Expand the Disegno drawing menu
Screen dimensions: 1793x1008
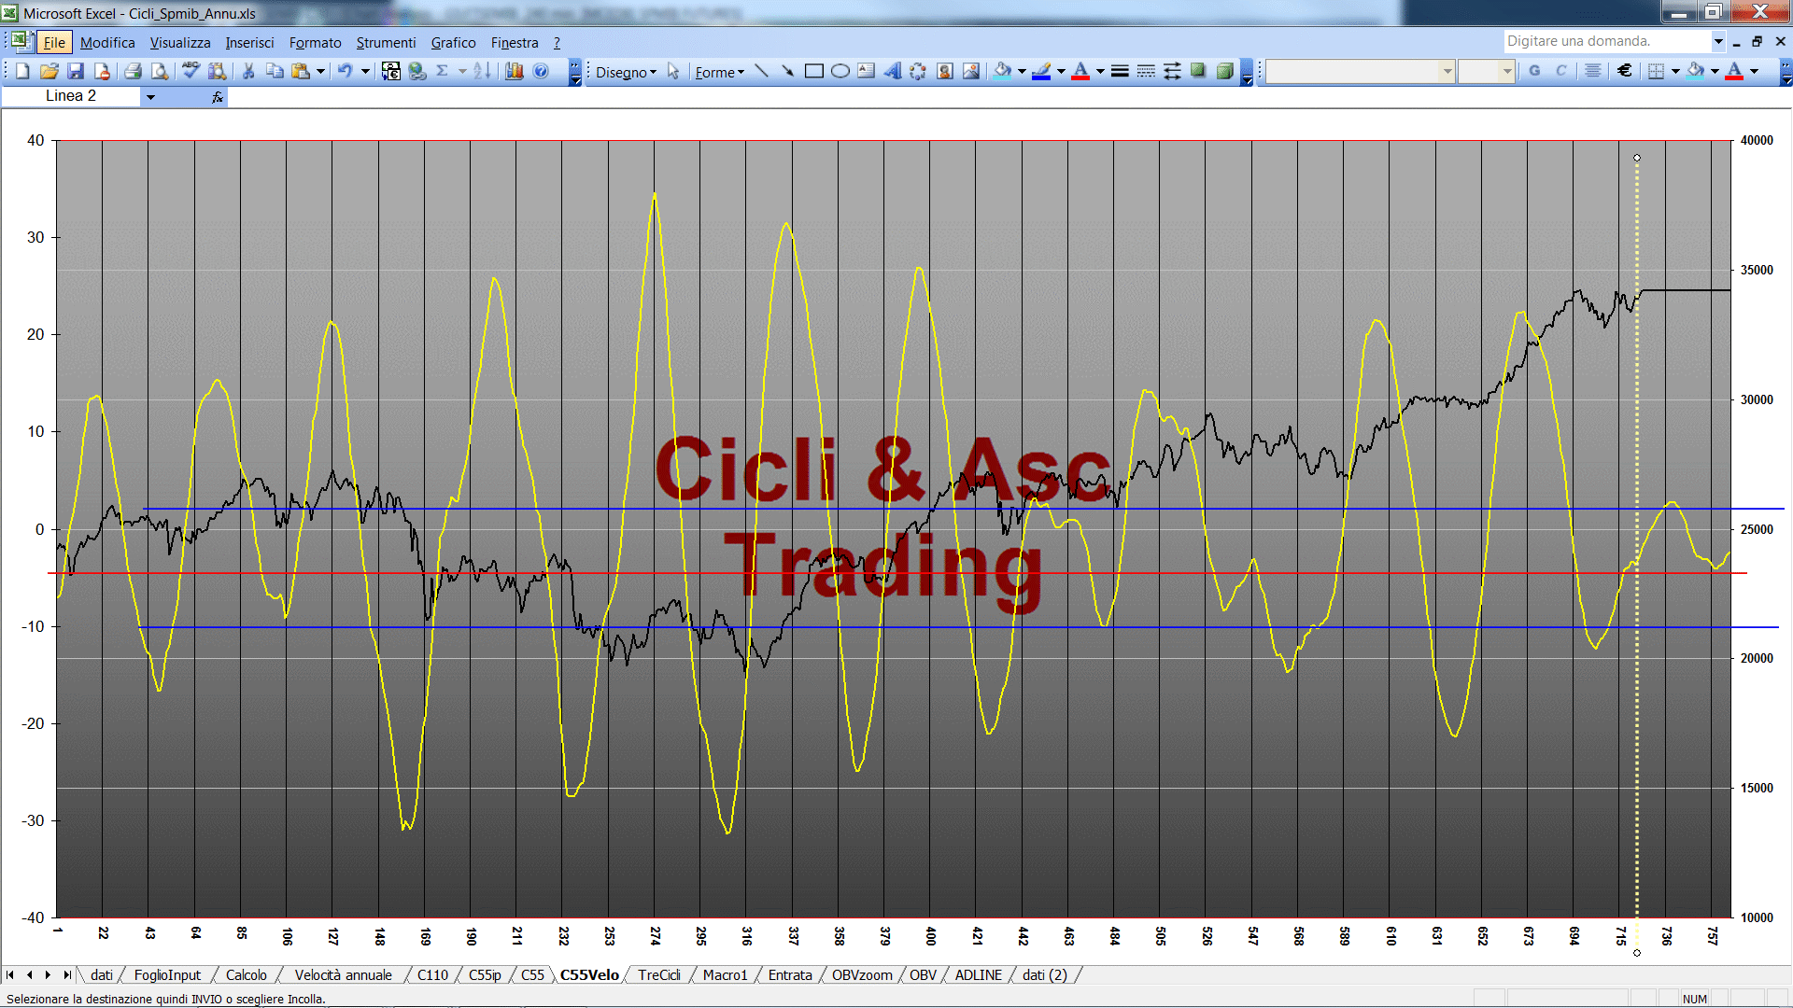tap(626, 72)
